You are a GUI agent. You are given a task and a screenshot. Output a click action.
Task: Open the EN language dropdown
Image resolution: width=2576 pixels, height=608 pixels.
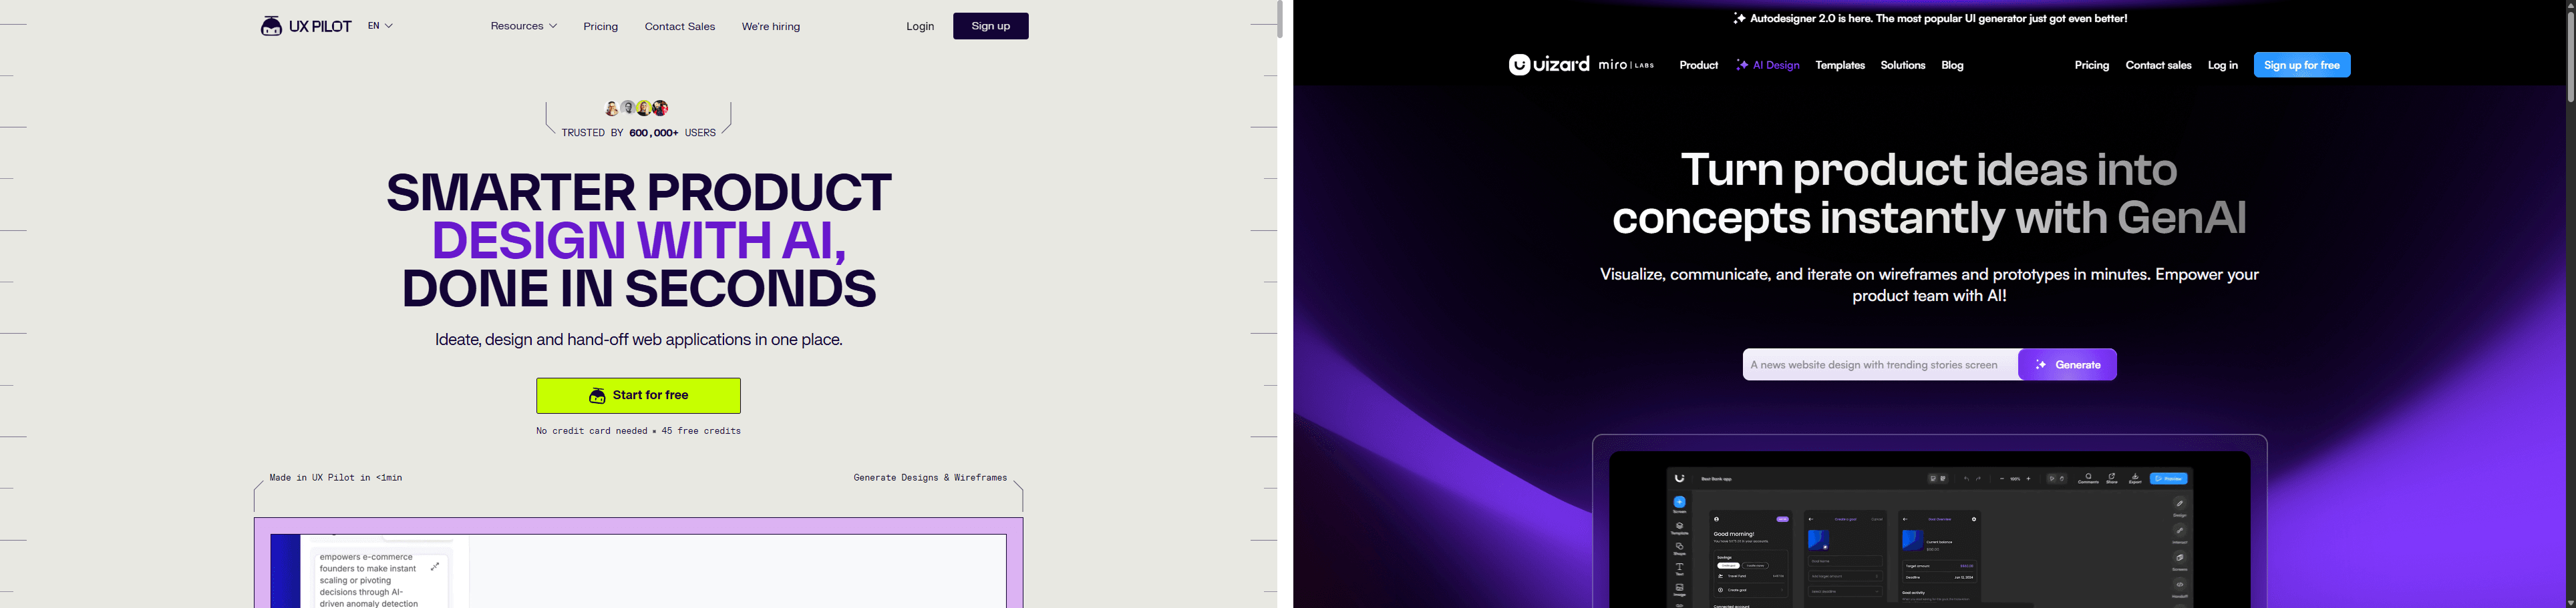tap(380, 26)
